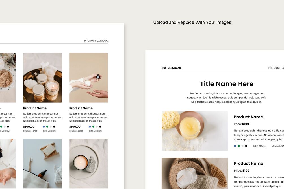Click black color dot beside SIZE: SMALL
Screen dimensions: 284x189
[246, 146]
